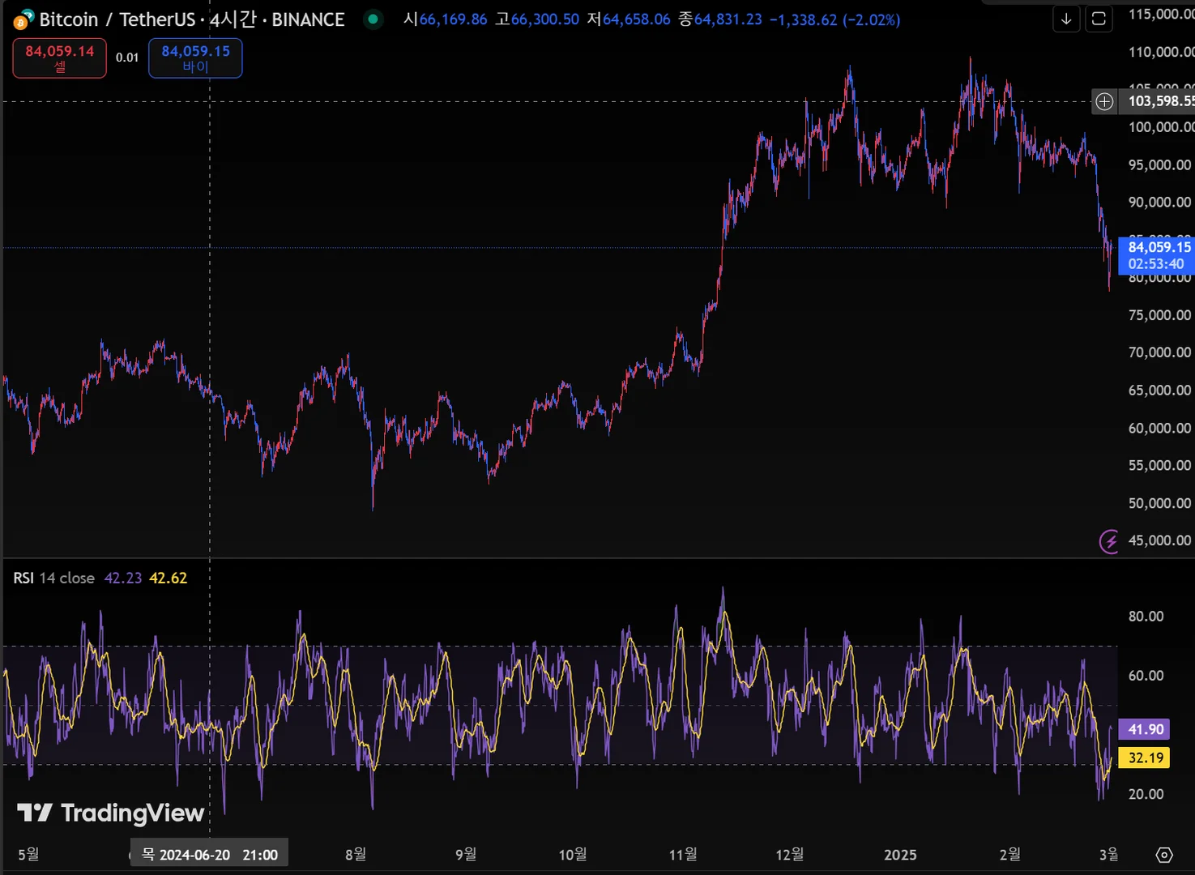Click the 75,000.00 price axis label
1195x875 pixels.
[1160, 315]
